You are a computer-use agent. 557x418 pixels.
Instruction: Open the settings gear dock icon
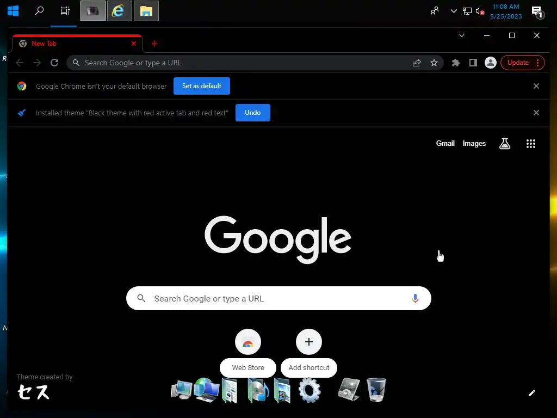pos(310,390)
